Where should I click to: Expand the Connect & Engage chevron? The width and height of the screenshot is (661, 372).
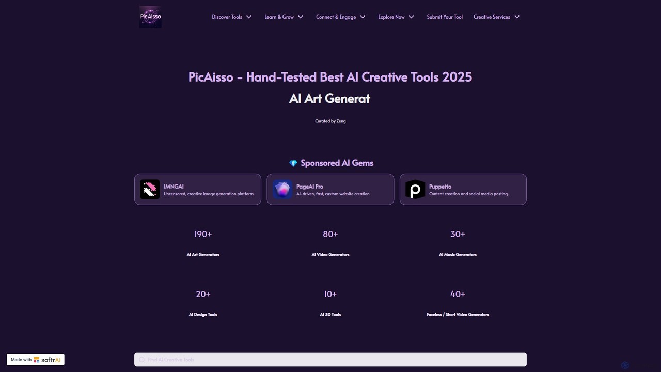363,17
